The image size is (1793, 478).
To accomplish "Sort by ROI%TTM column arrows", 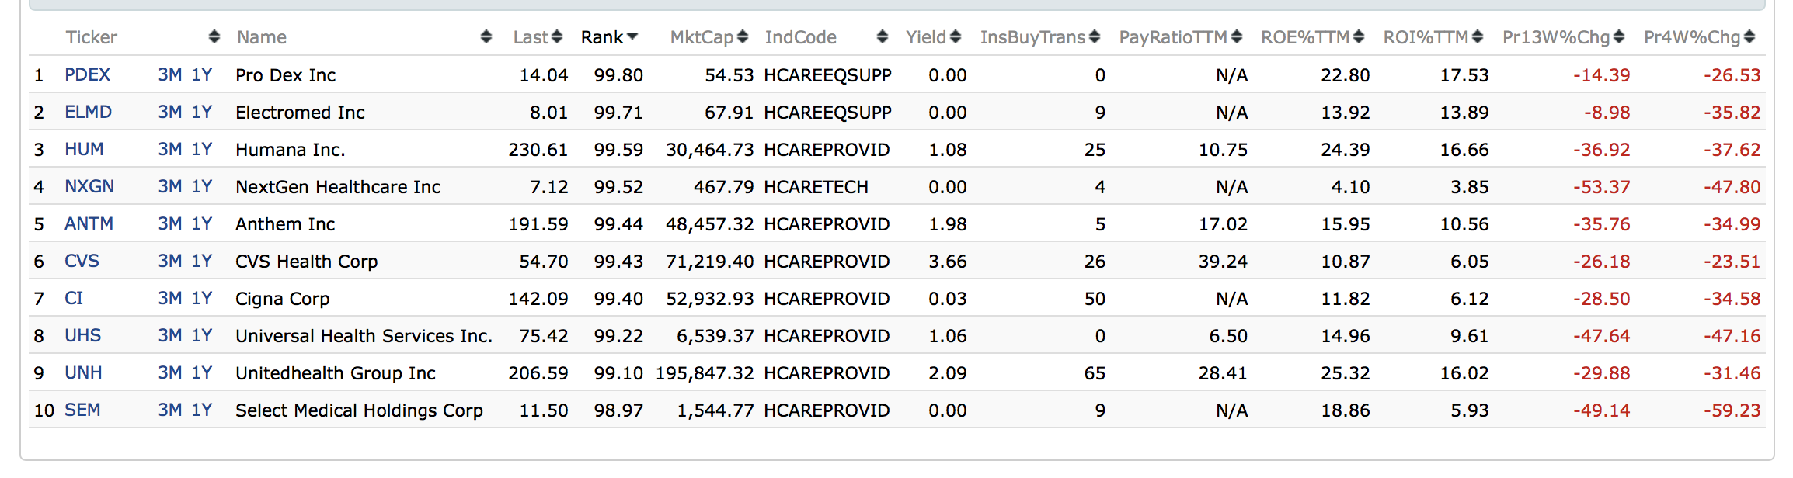I will [1478, 37].
